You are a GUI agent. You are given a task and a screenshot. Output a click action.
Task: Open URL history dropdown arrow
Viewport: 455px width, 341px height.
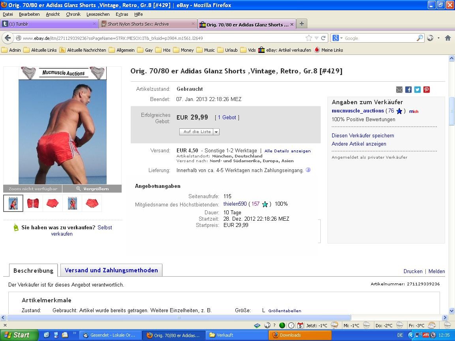(316, 38)
